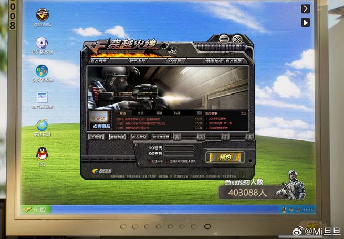344x239 pixels.
Task: Click the 幸运抽奖 button
Action: [118, 137]
